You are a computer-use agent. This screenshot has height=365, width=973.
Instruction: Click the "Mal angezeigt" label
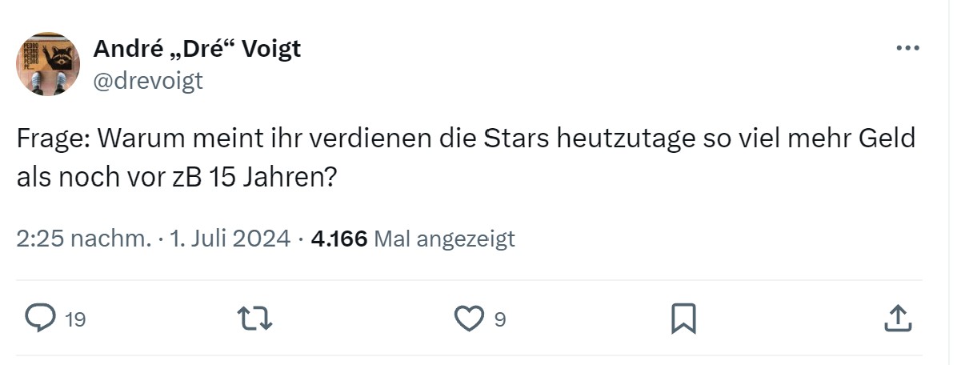[x=445, y=239]
